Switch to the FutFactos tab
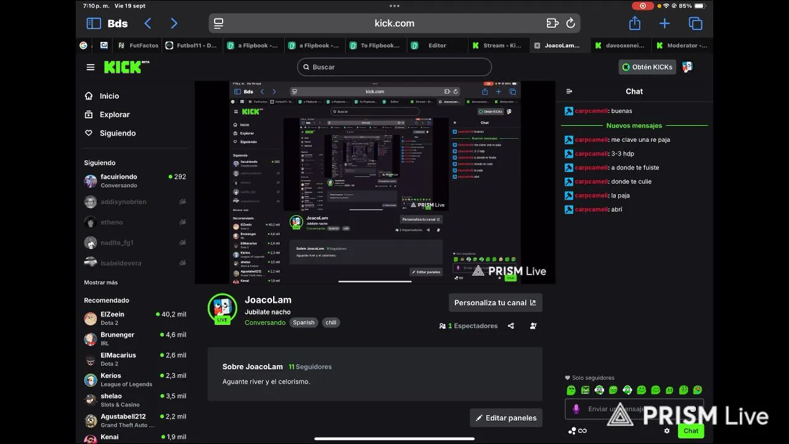This screenshot has width=789, height=444. coord(137,46)
